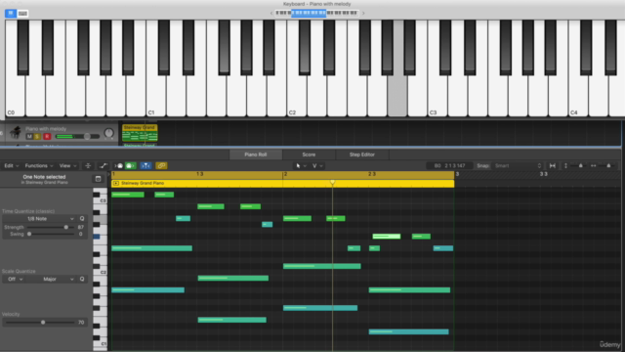Select the highlighted bright note near position 2 3
625x352 pixels.
pyautogui.click(x=387, y=237)
